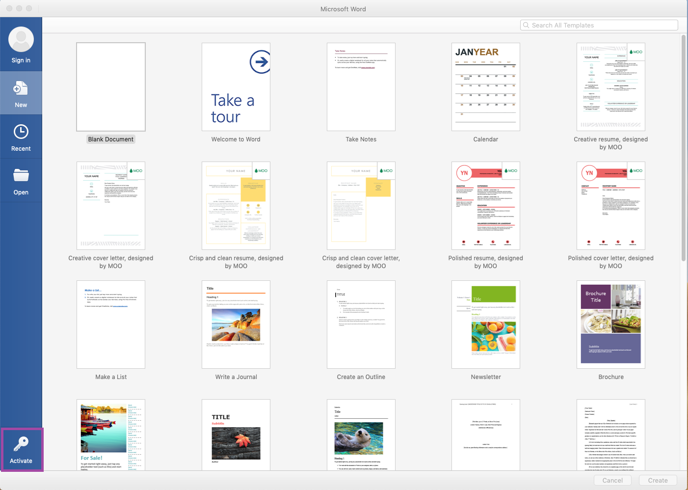Select the Creative resume thumbnail
This screenshot has width=688, height=490.
pyautogui.click(x=611, y=87)
